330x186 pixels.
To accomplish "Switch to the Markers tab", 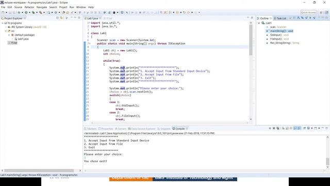I will tap(90, 129).
